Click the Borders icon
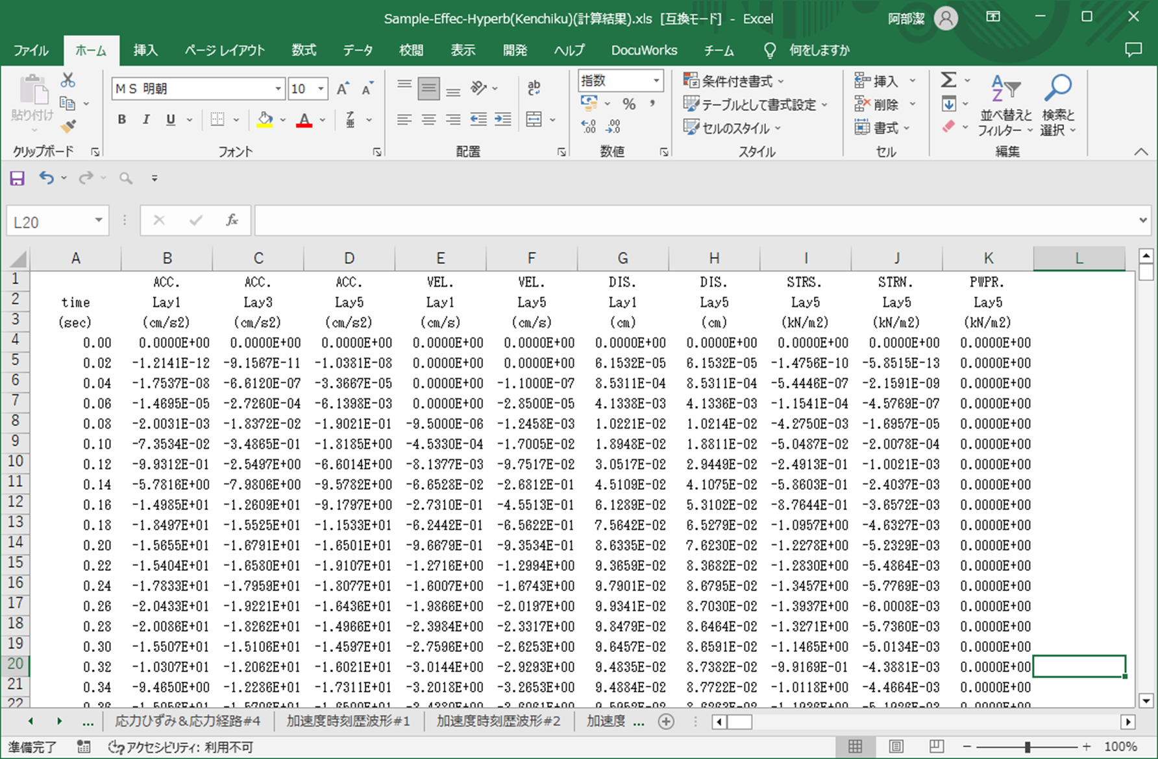Viewport: 1158px width, 759px height. pyautogui.click(x=217, y=119)
